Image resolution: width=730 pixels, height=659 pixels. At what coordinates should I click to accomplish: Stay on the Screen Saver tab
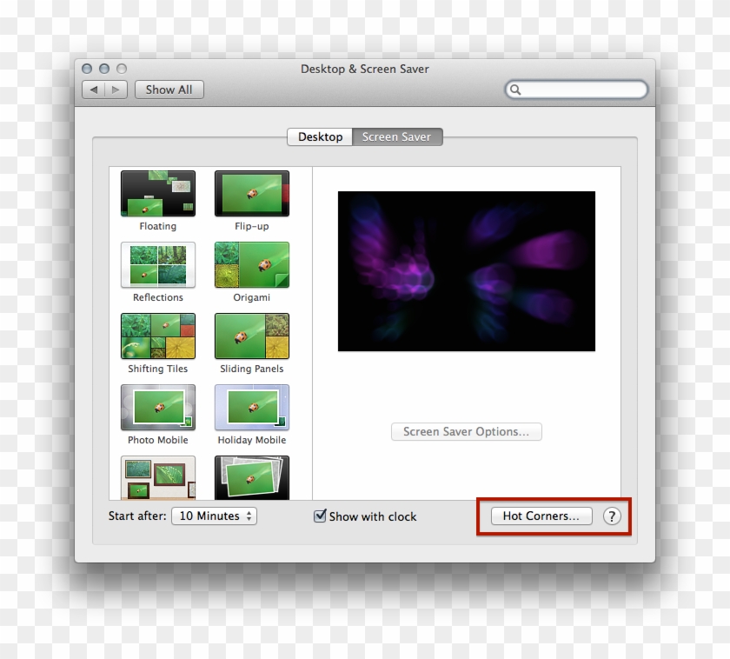tap(396, 136)
